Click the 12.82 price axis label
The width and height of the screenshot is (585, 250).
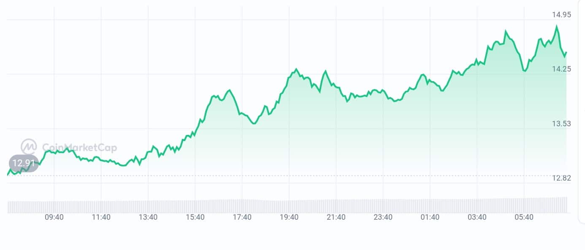(x=561, y=178)
